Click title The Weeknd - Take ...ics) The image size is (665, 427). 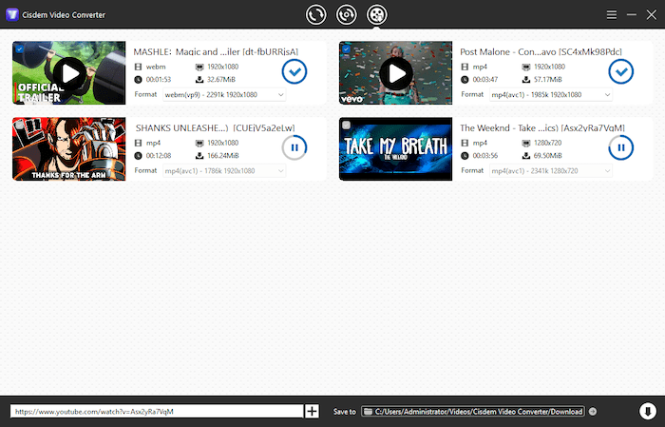[x=542, y=127]
